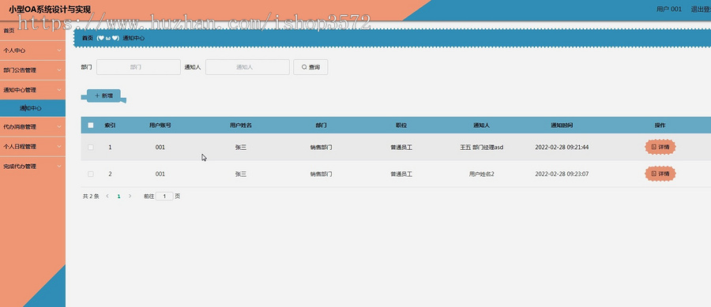Click the 通知人 search input field
Viewport: 711px width, 307px height.
[247, 67]
